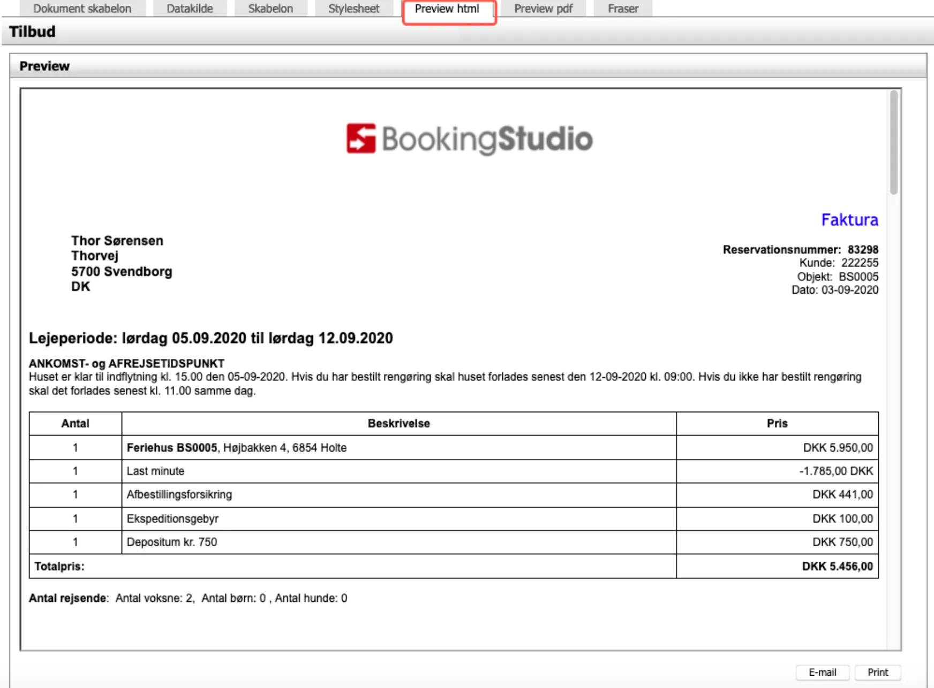Switch to the Datakilde tab
Screen dimensions: 934x688
tap(190, 9)
